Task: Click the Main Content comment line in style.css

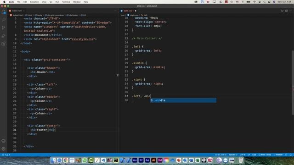Action: (x=147, y=38)
